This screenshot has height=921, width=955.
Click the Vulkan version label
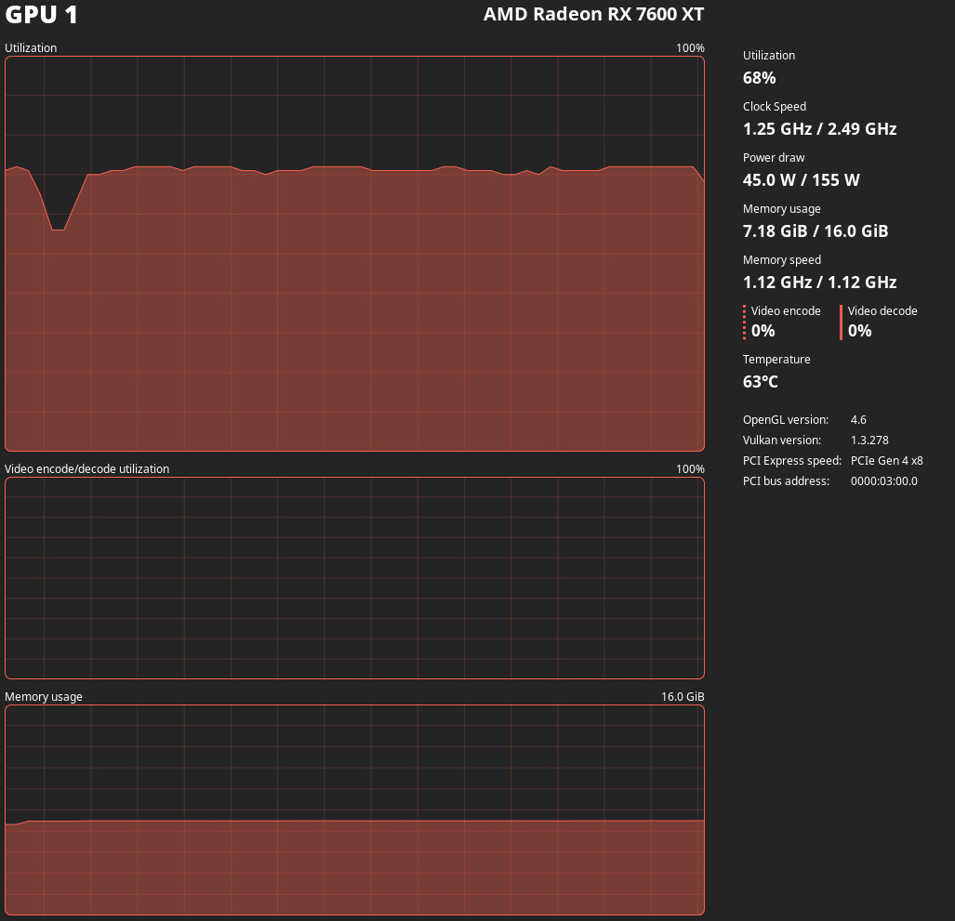tap(781, 441)
